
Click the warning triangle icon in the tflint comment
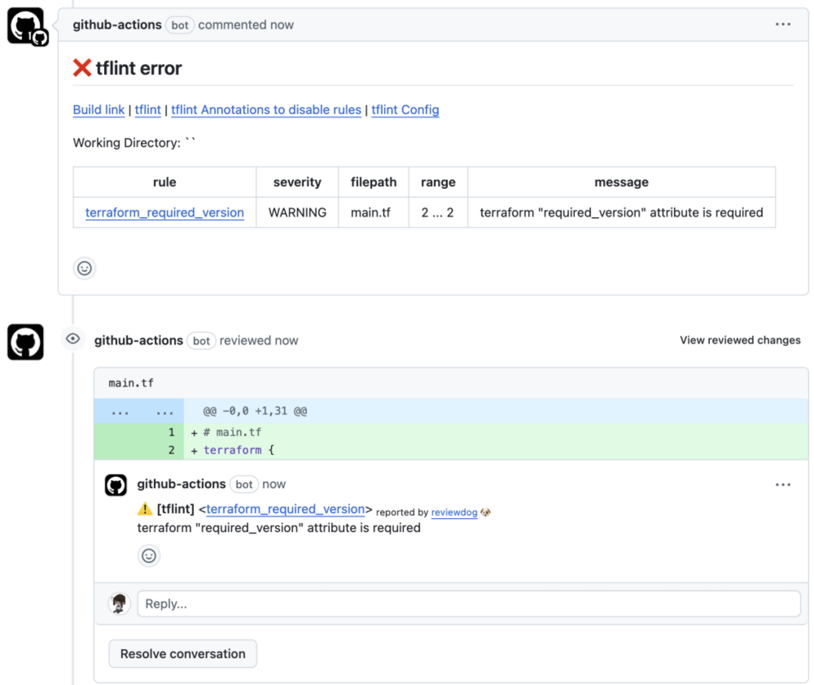coord(144,509)
